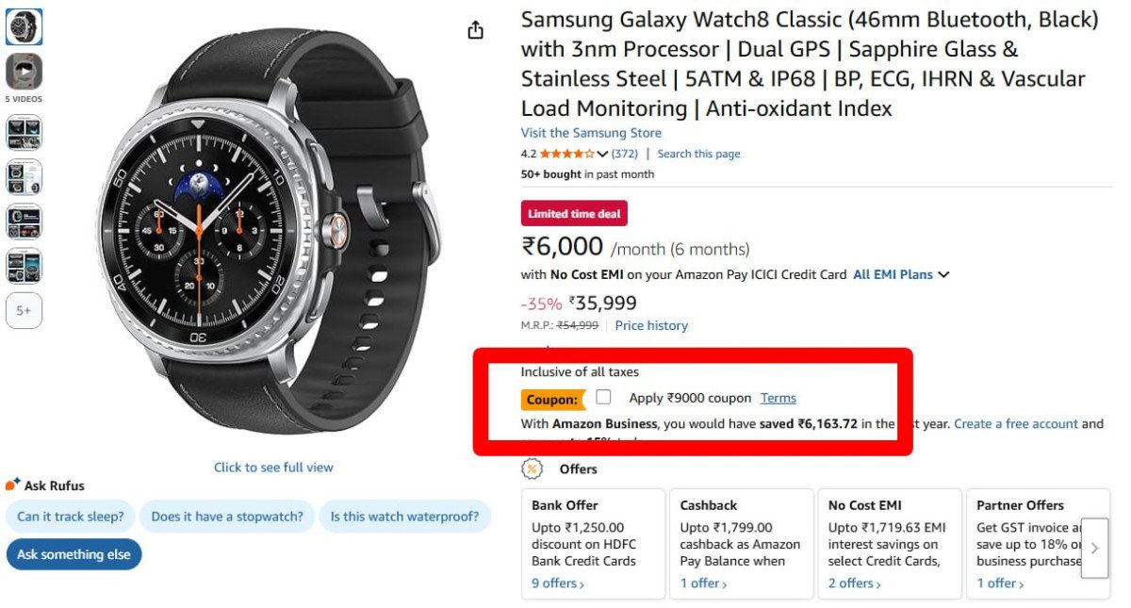The image size is (1131, 608).
Task: Ask Rufus 'Is this watch waterproof?'
Action: tap(404, 517)
